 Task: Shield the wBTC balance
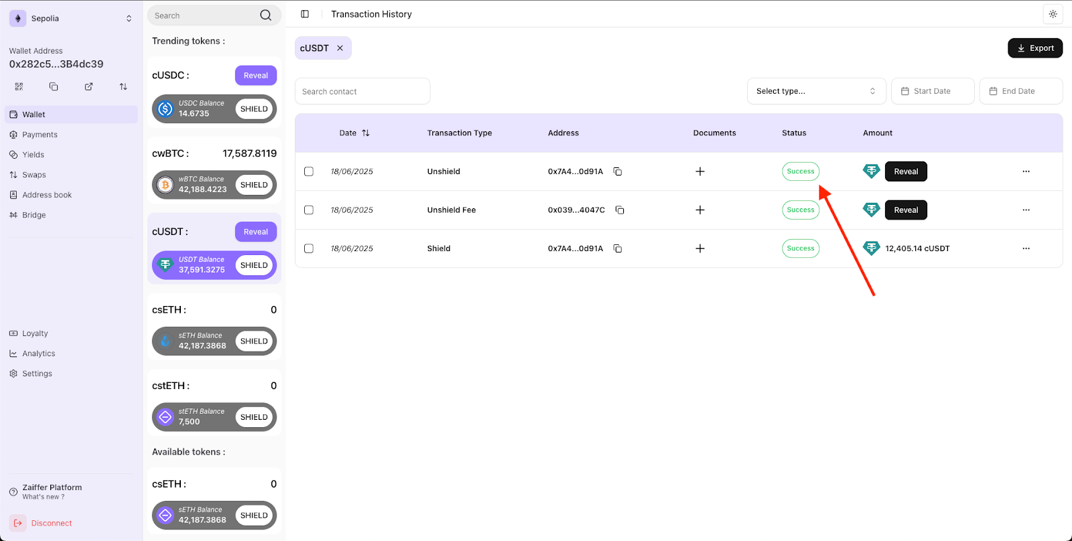click(x=254, y=185)
